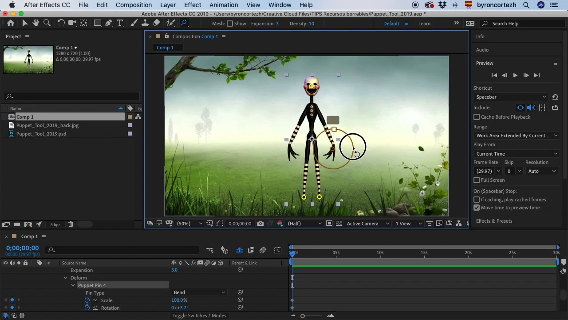Open Pin Type Bend dropdown

pyautogui.click(x=199, y=292)
